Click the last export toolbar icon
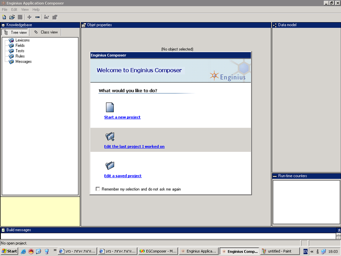 coord(55,17)
